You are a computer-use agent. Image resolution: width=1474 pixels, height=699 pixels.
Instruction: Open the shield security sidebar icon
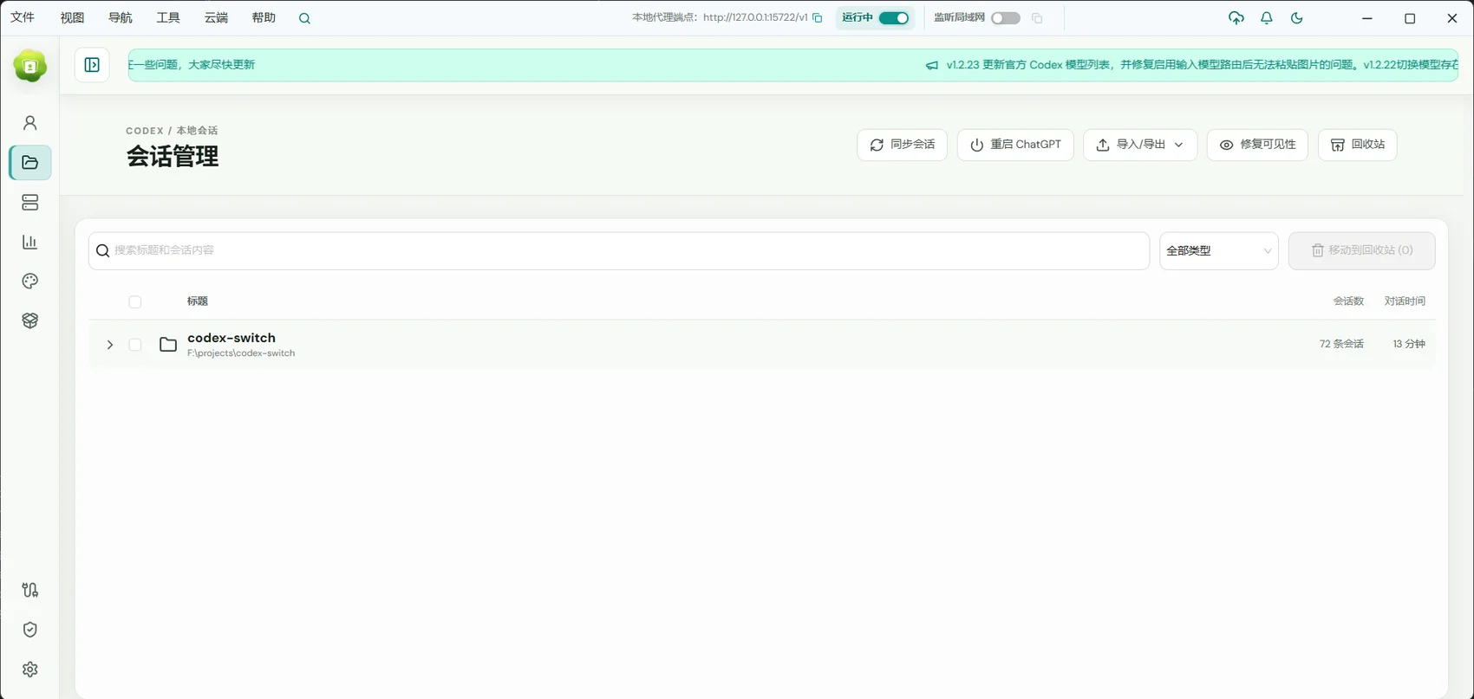pos(29,630)
